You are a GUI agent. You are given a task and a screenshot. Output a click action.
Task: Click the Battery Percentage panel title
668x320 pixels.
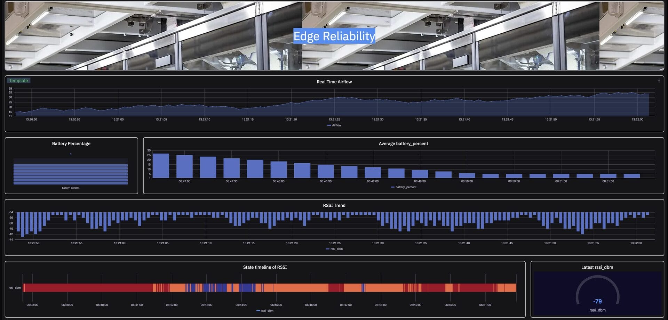click(71, 144)
